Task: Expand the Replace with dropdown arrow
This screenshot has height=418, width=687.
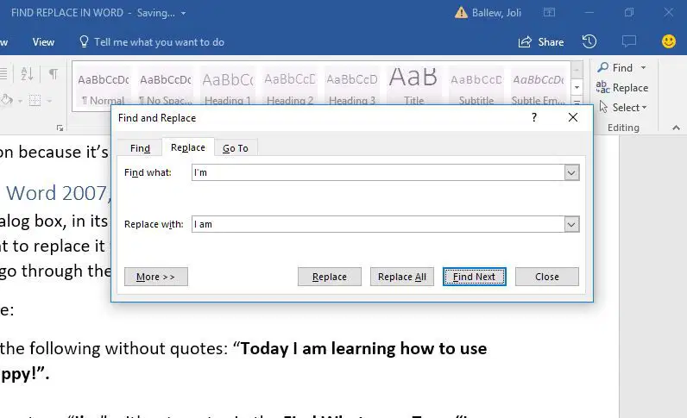Action: [571, 225]
